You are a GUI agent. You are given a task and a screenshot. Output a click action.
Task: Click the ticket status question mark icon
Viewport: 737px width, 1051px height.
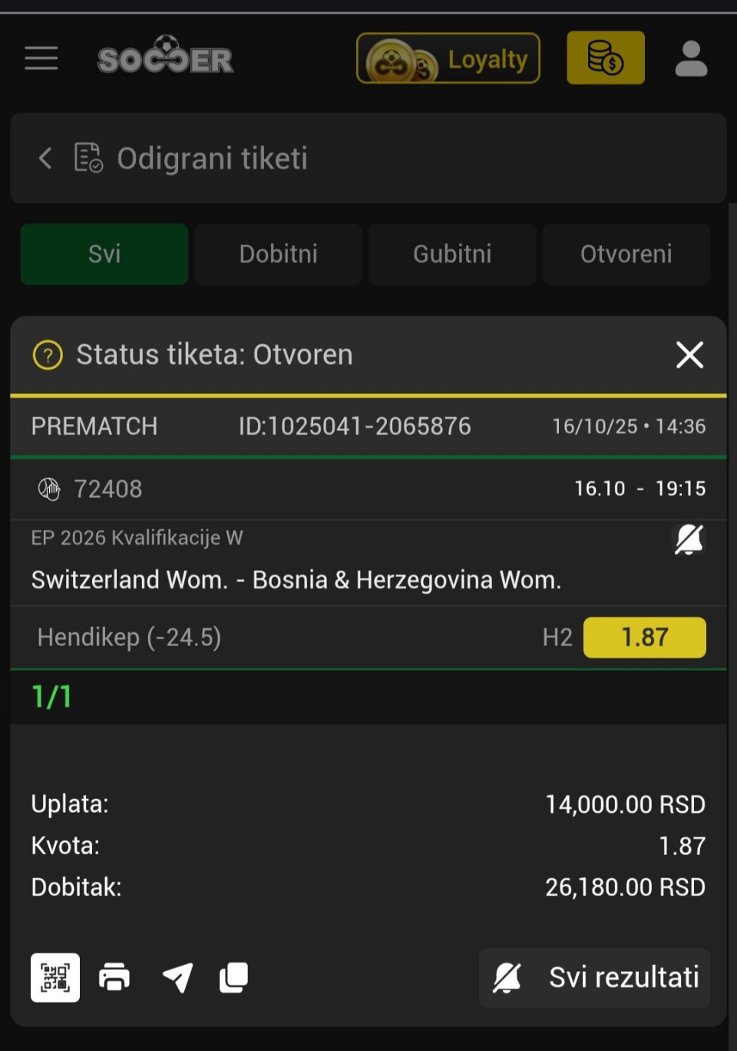tap(48, 355)
